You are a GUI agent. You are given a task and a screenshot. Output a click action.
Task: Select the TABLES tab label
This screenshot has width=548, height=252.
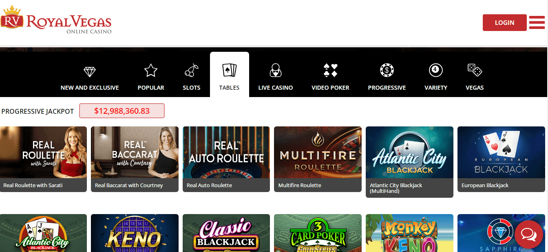point(229,88)
